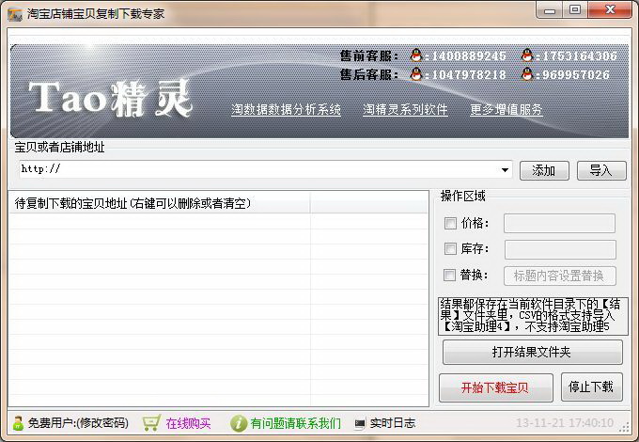Click the results folder info text box
639x442 pixels.
(533, 316)
